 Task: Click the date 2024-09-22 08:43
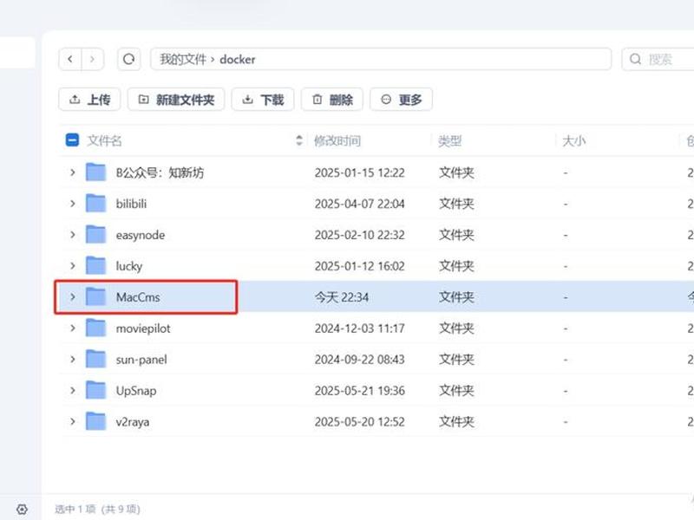pyautogui.click(x=359, y=360)
